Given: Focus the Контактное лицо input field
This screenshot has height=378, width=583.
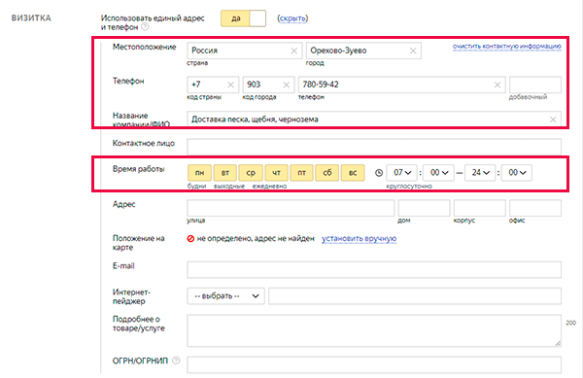Looking at the screenshot, I should pyautogui.click(x=374, y=147).
